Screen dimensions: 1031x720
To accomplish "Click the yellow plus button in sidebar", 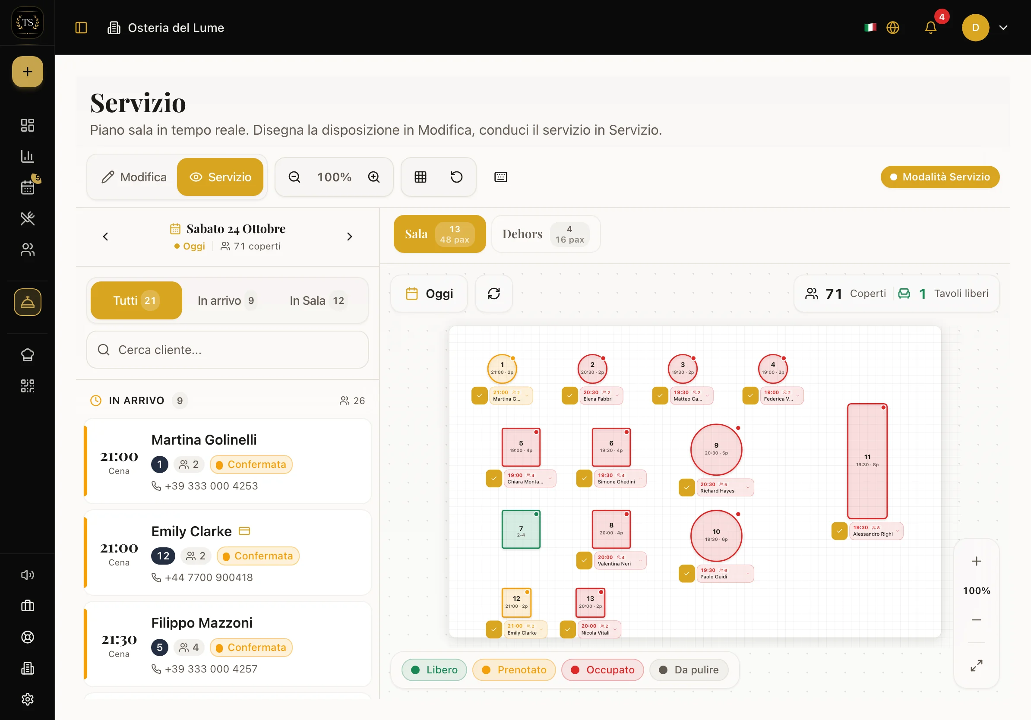I will pos(27,72).
